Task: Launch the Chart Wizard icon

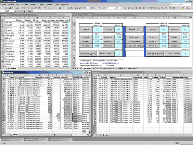Action: [76, 8]
